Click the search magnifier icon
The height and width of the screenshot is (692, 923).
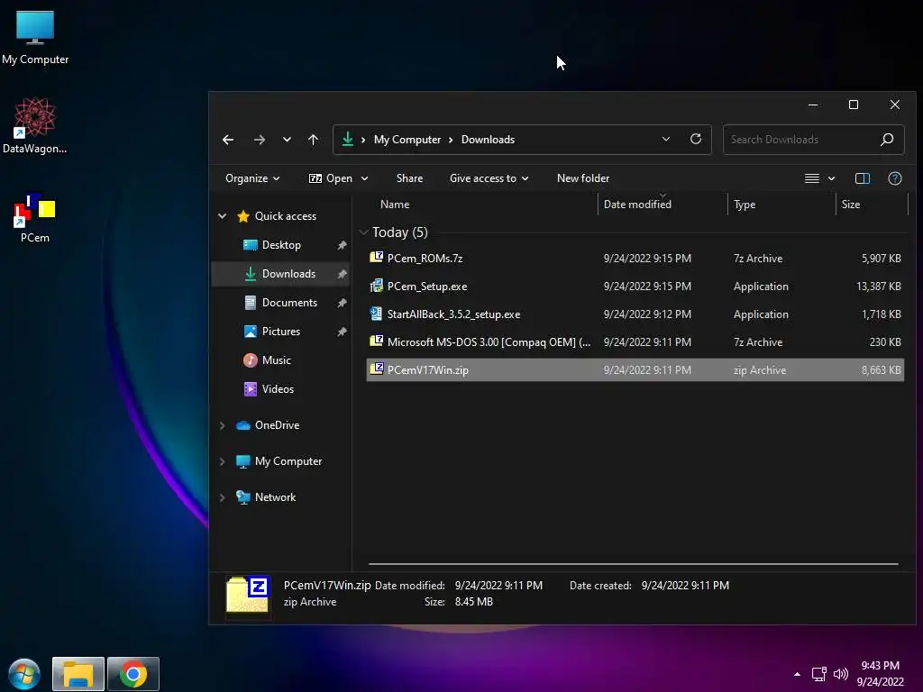(x=887, y=140)
